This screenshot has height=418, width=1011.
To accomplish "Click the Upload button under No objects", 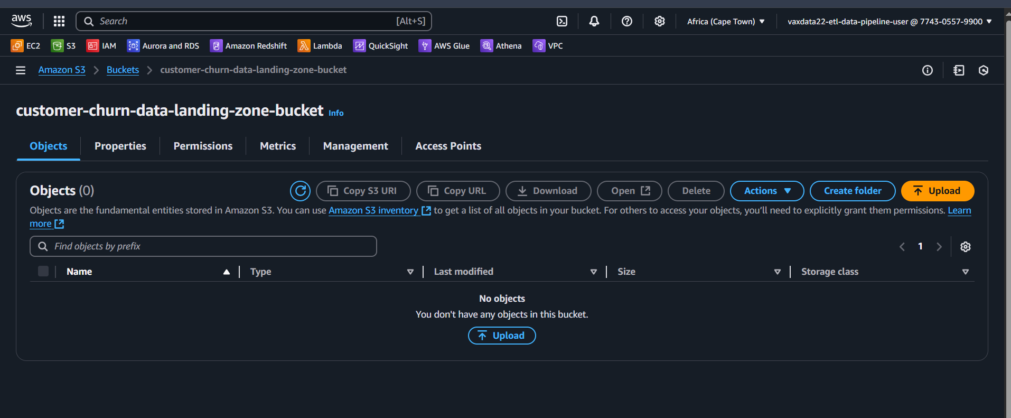I will [502, 336].
